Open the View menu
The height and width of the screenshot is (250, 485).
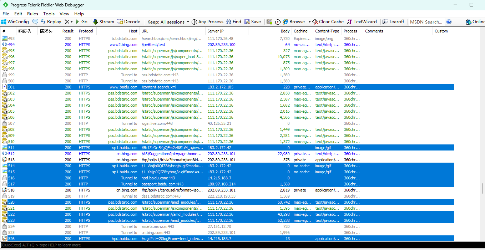(65, 14)
